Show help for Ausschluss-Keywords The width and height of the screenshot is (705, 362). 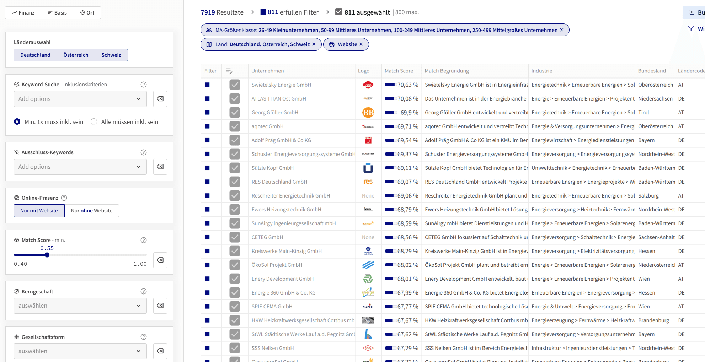[144, 152]
